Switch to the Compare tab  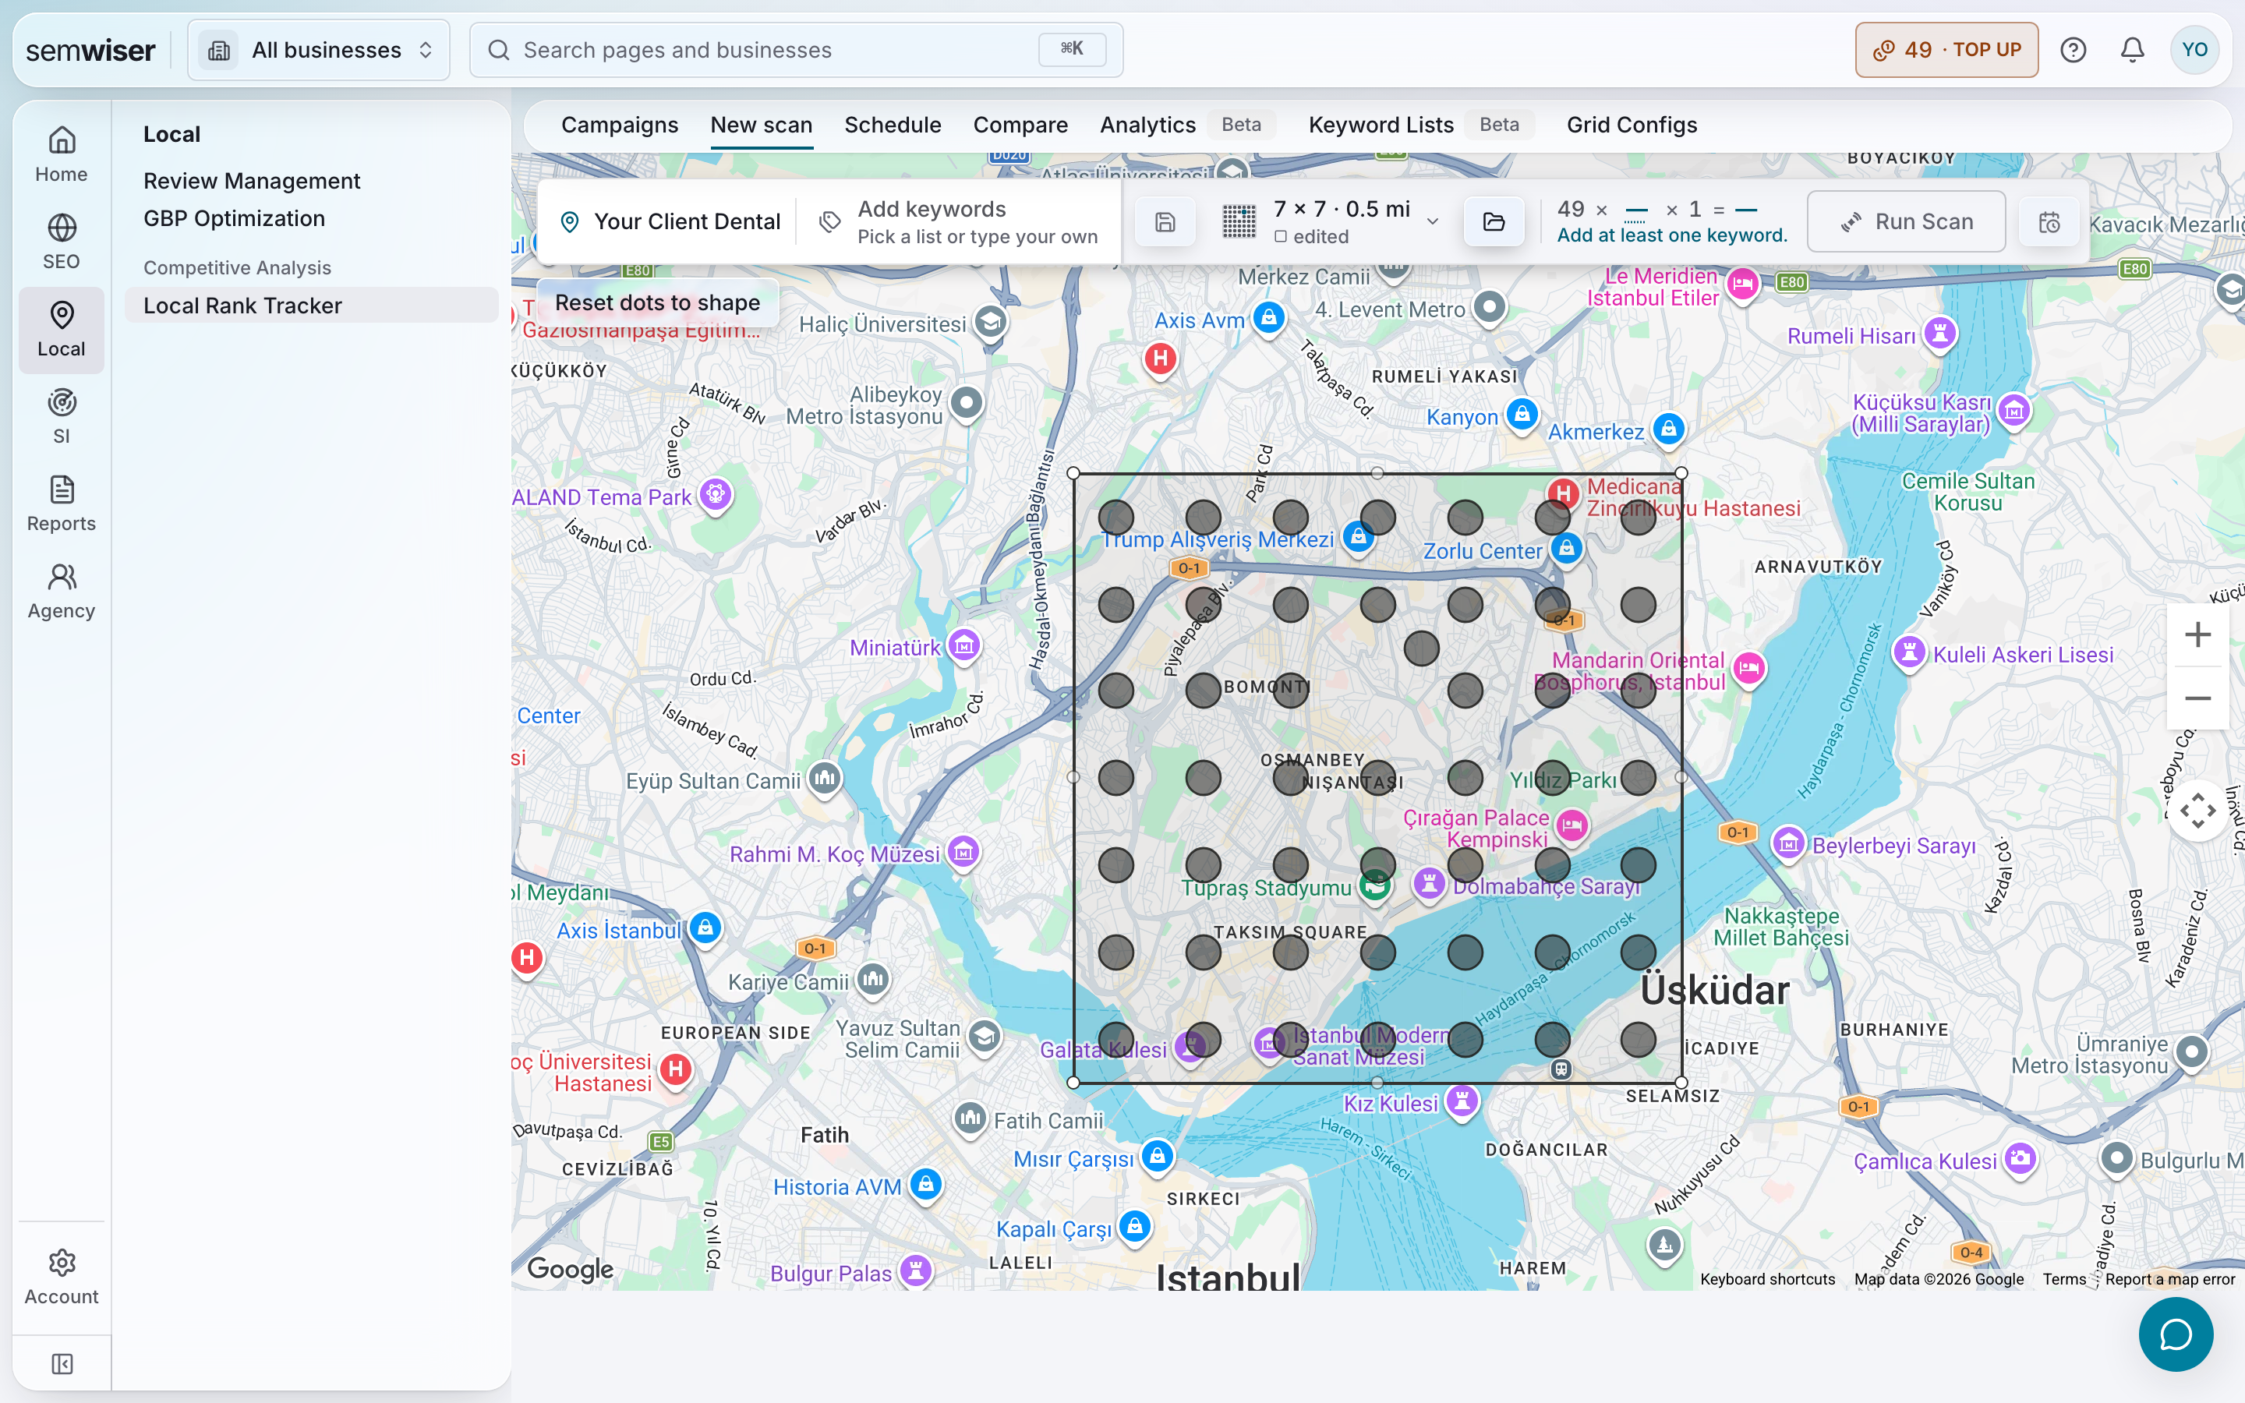coord(1020,125)
